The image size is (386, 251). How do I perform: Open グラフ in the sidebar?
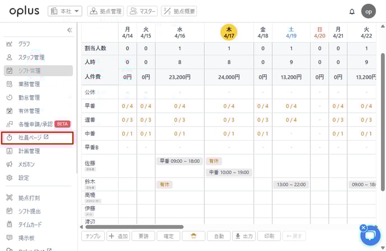point(24,44)
